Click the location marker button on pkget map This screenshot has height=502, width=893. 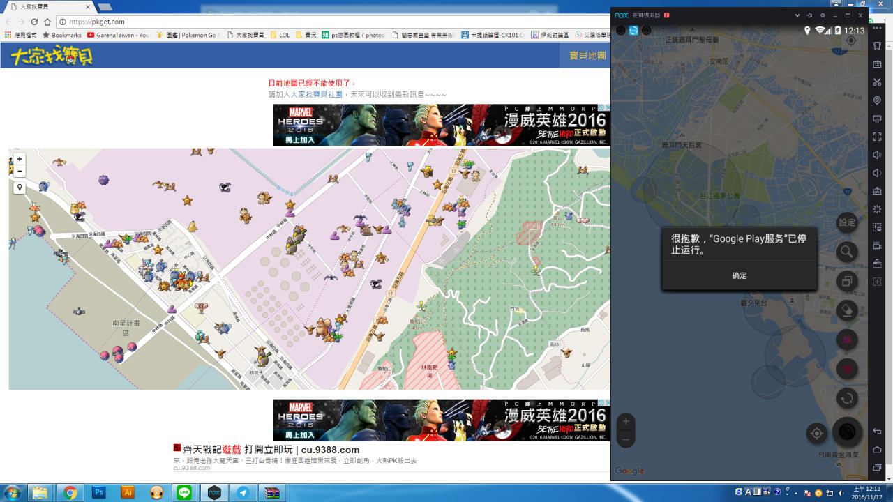20,188
